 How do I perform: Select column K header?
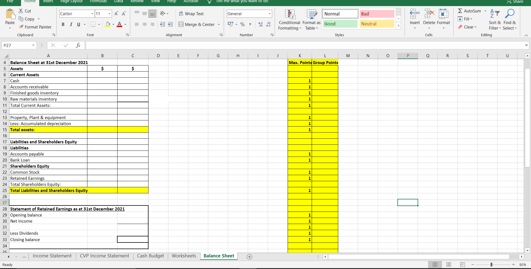coord(300,56)
